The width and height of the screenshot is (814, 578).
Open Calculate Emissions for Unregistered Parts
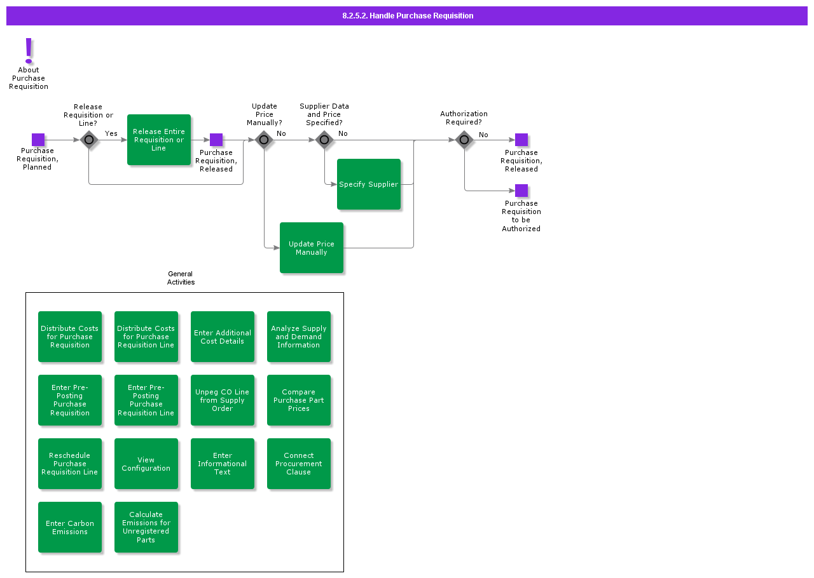click(x=146, y=527)
